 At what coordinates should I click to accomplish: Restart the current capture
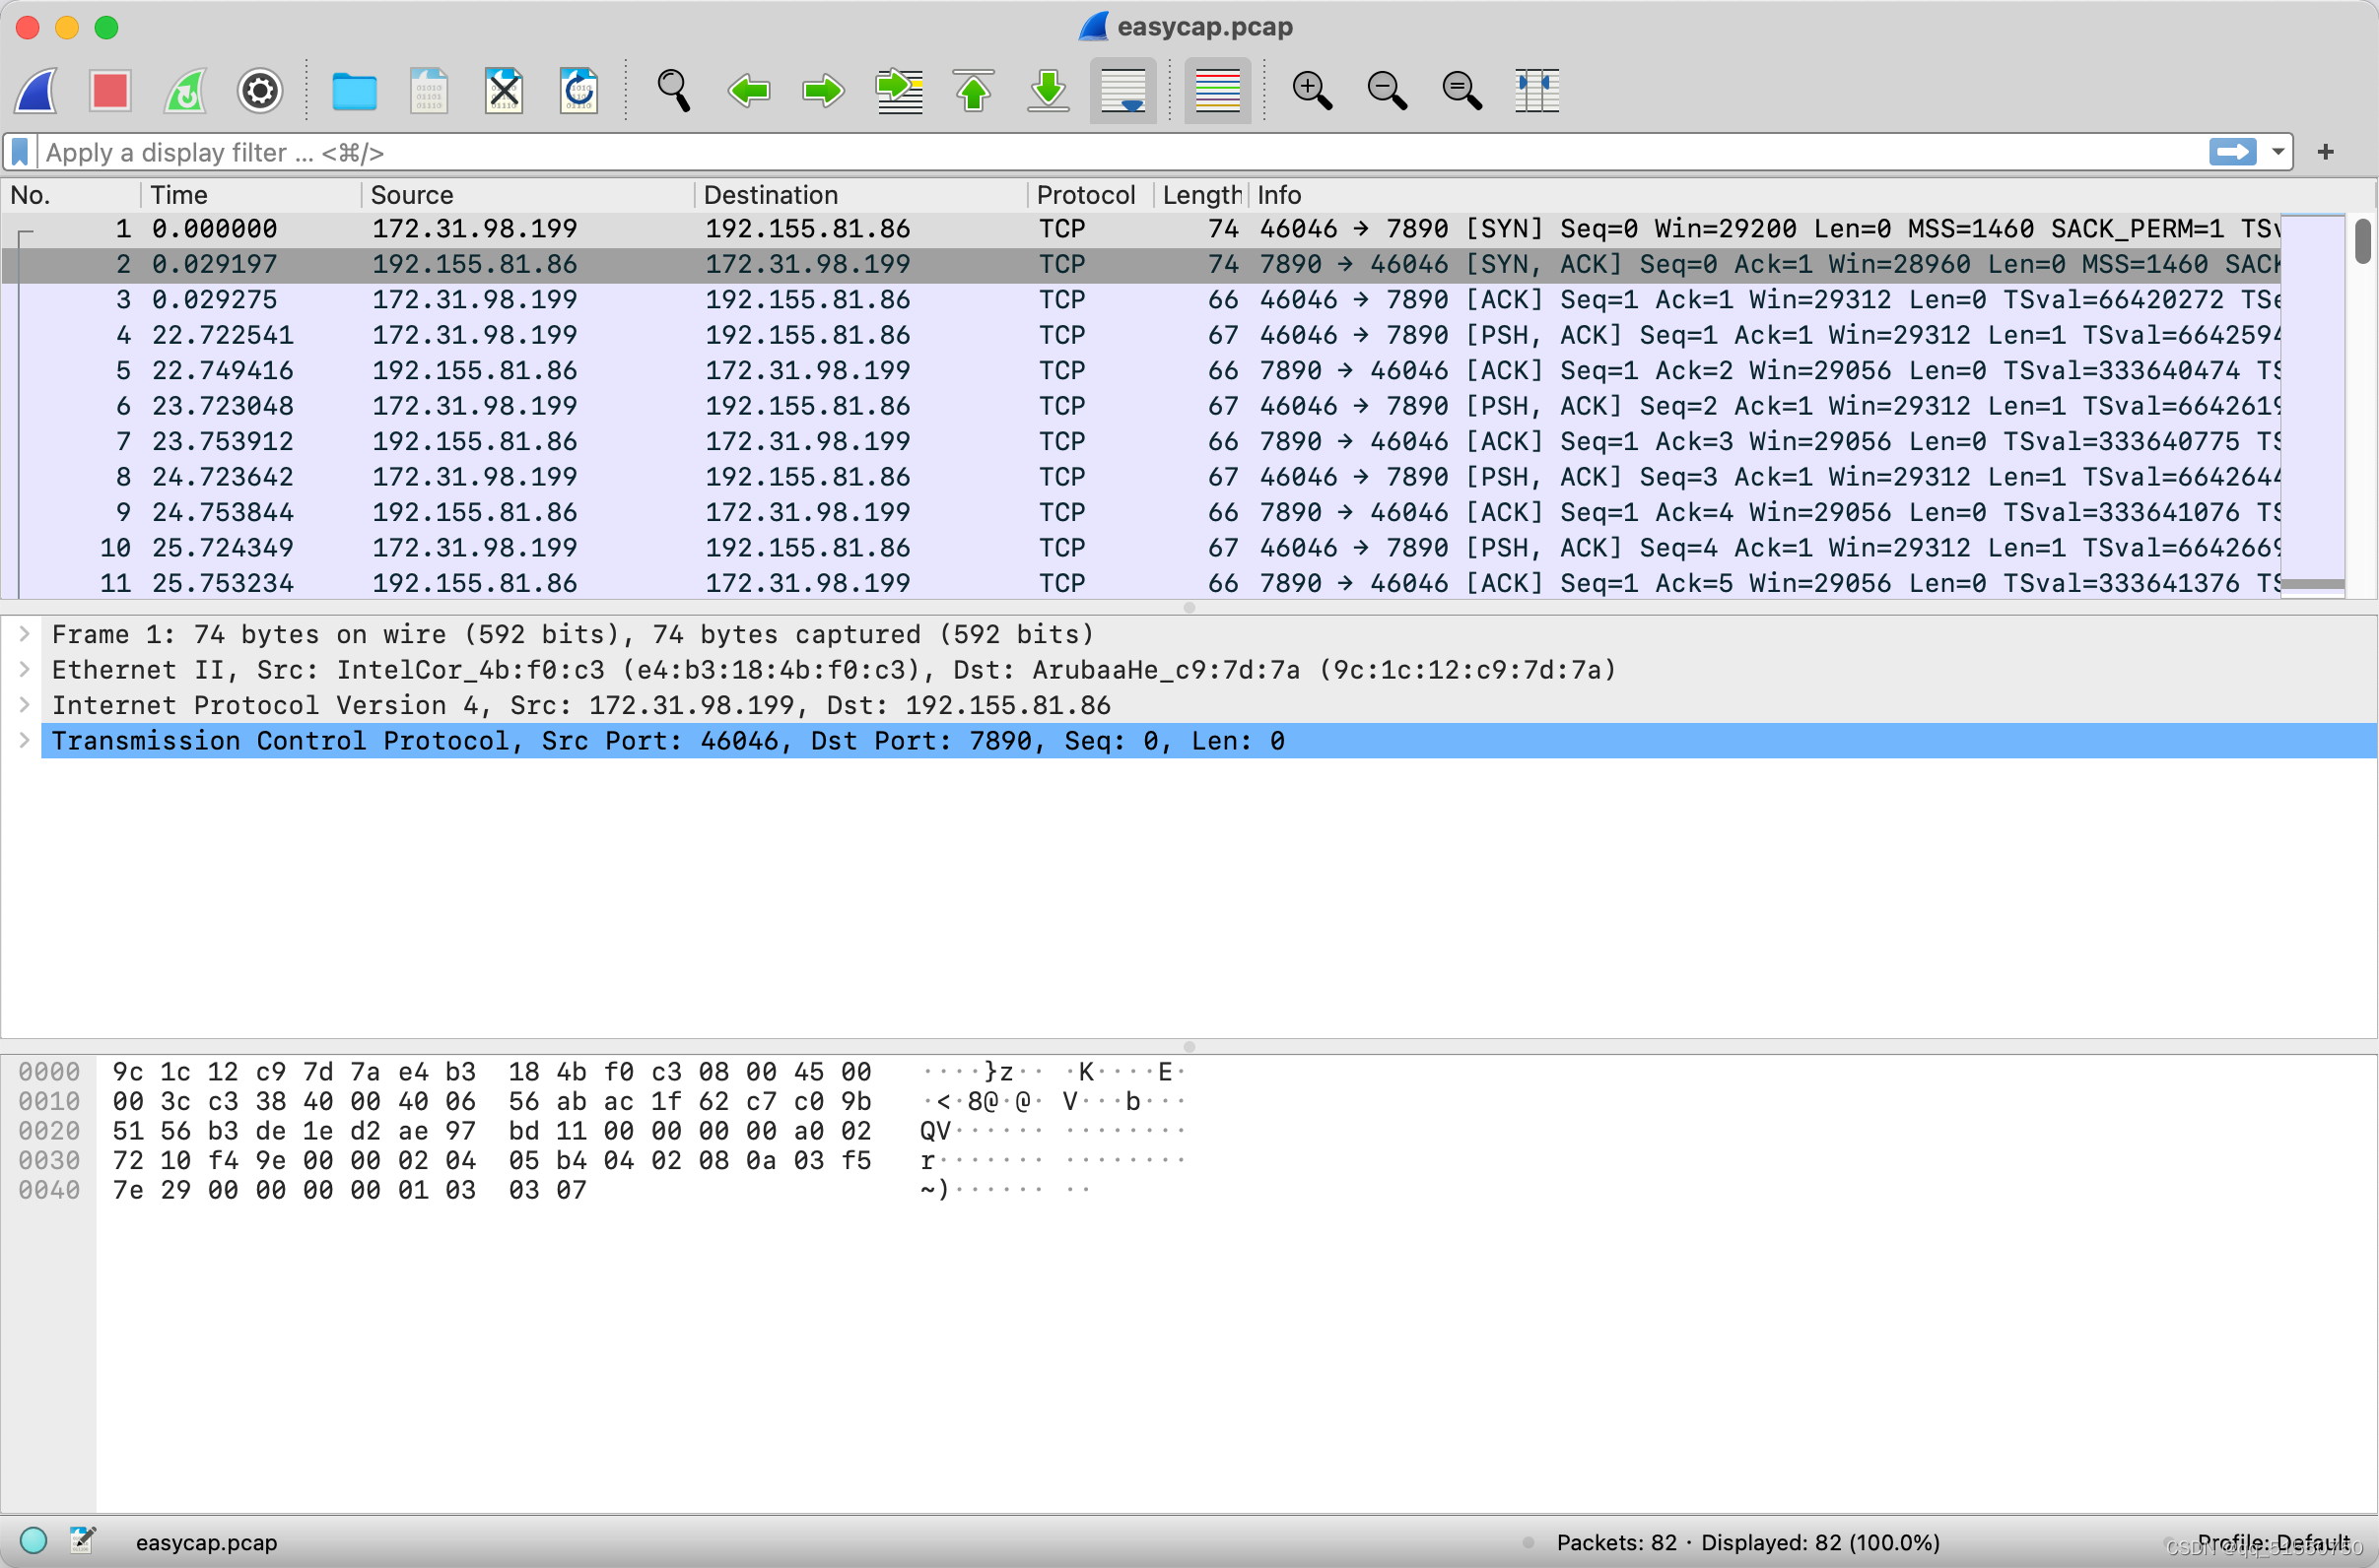[185, 91]
